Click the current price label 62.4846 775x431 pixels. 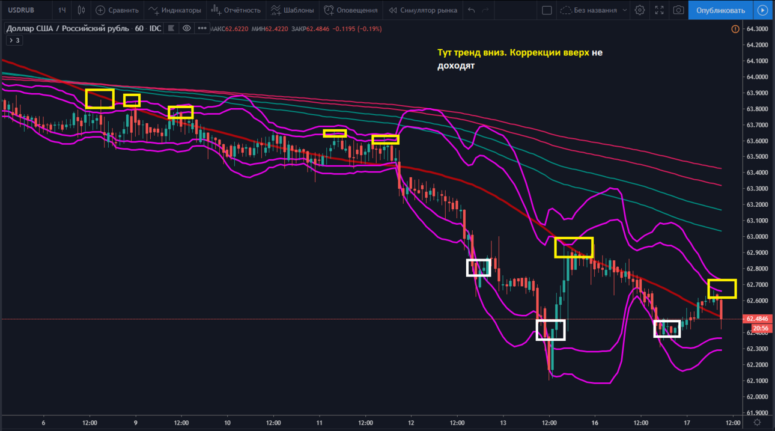pos(757,319)
